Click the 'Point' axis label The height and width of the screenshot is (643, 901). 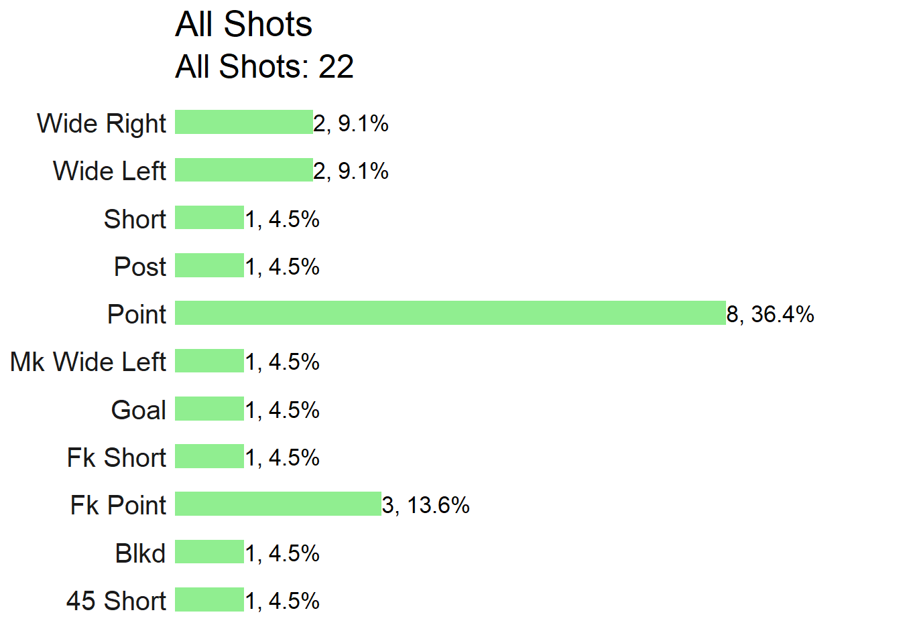[x=137, y=313]
